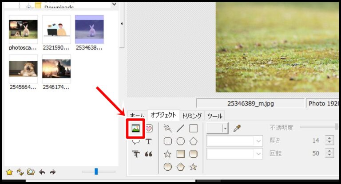This screenshot has height=184, width=341.
Task: Click the current color swatch box
Action: click(214, 129)
